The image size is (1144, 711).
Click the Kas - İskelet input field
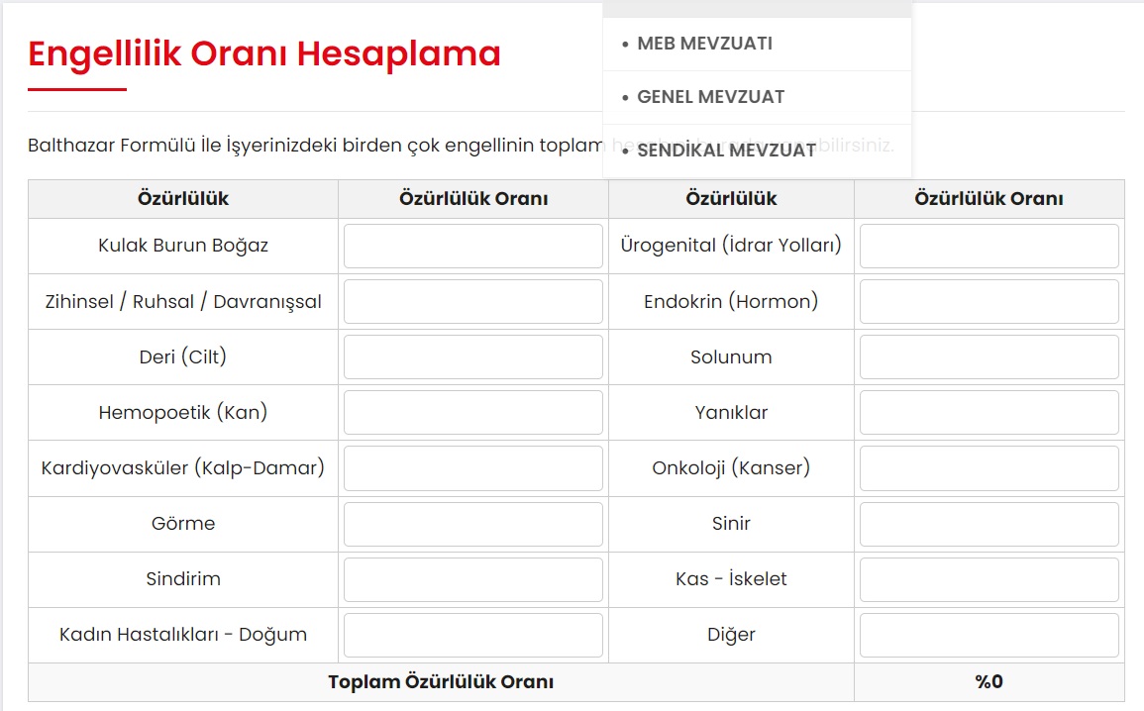988,579
